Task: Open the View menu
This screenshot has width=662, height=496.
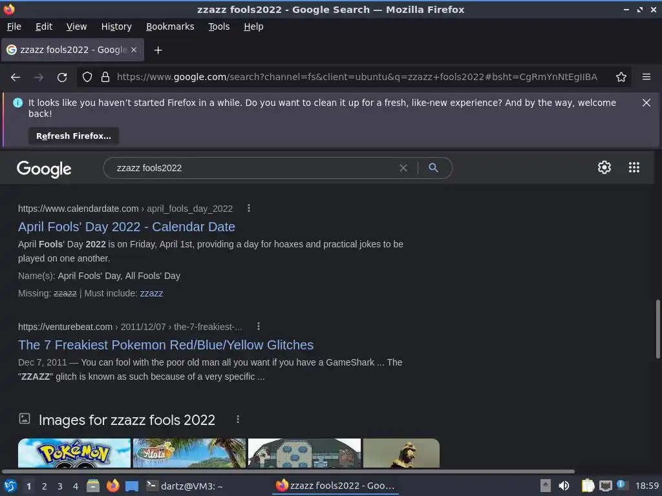Action: pyautogui.click(x=76, y=26)
